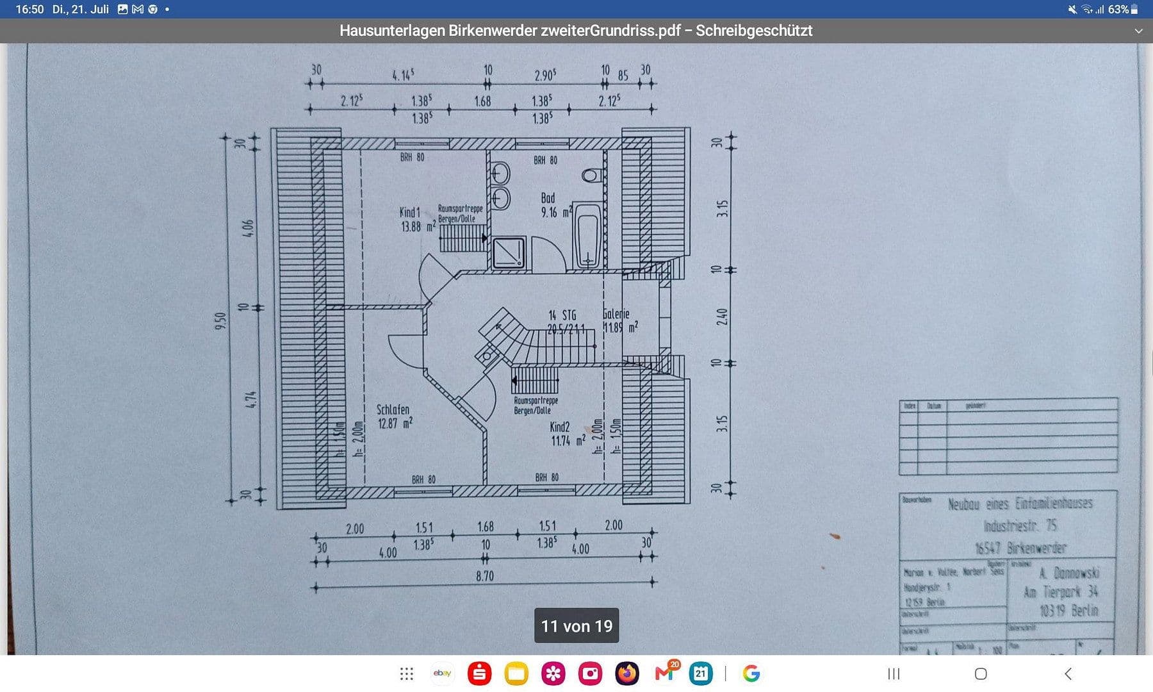
Task: Tap the 'Schlafen 12.87 m²' room label
Action: pos(394,416)
